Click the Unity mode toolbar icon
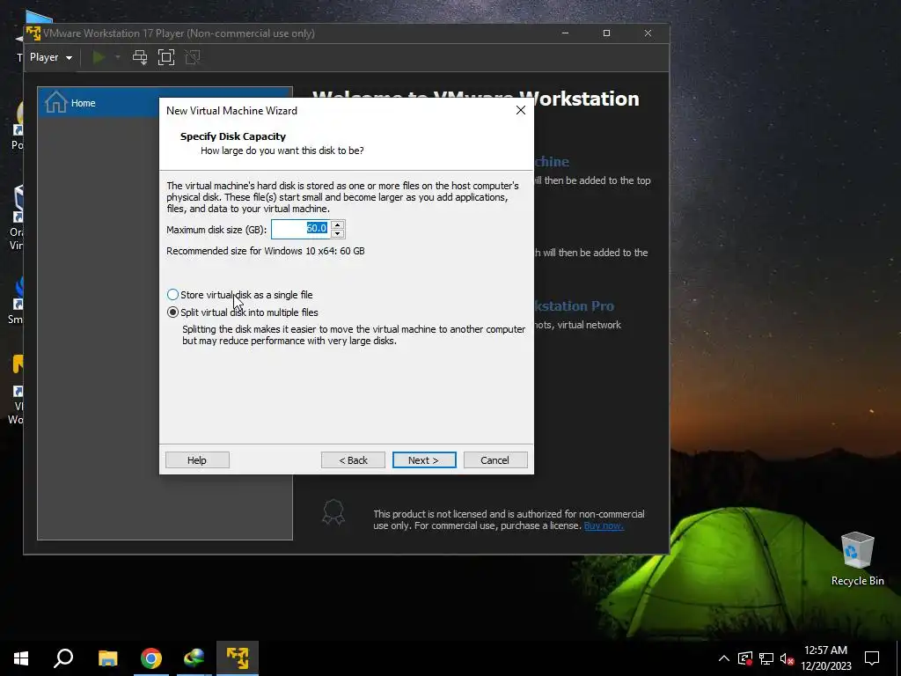 [193, 57]
